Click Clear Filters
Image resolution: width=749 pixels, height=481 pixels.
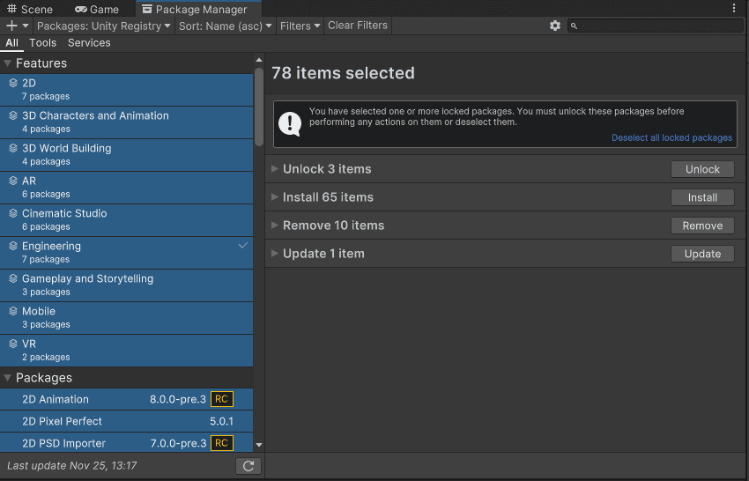tap(357, 26)
